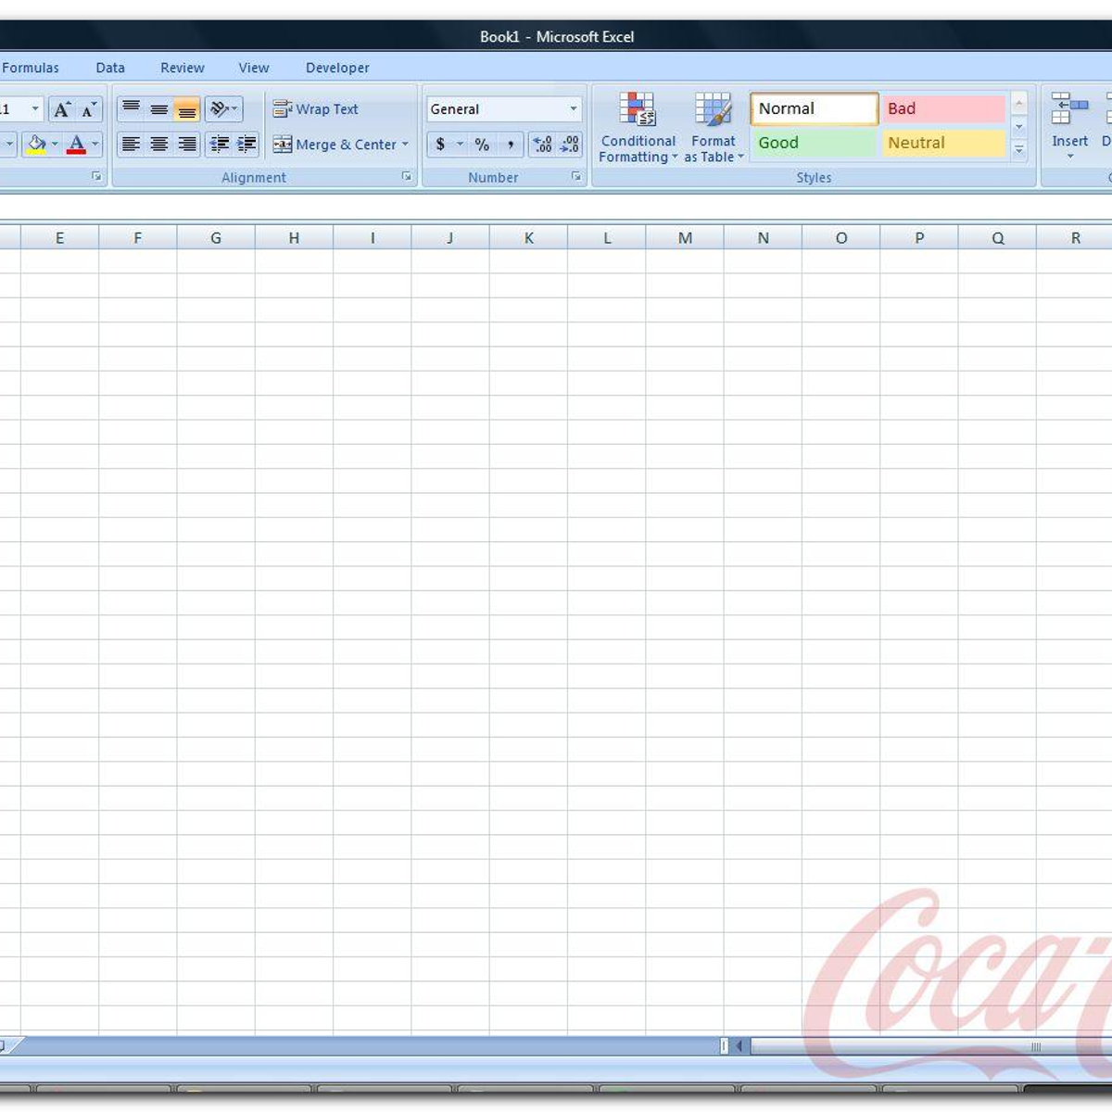Viewport: 1112px width, 1112px height.
Task: Click the Decrease Font Size icon
Action: [x=88, y=109]
